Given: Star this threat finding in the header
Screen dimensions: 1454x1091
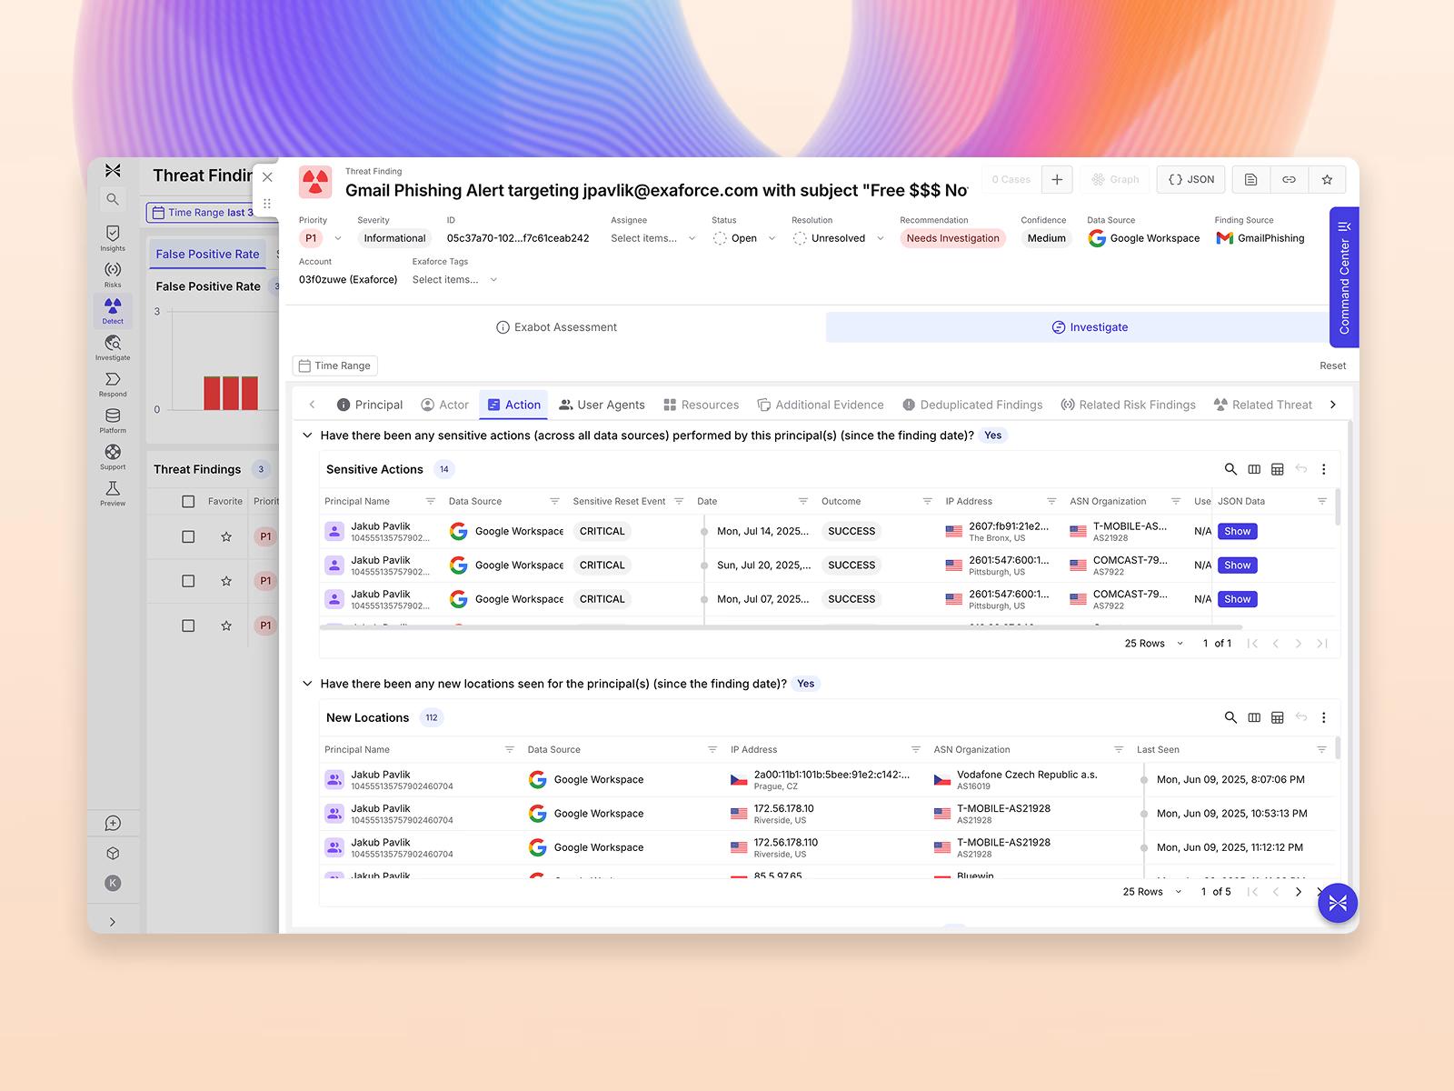Looking at the screenshot, I should 1327,180.
